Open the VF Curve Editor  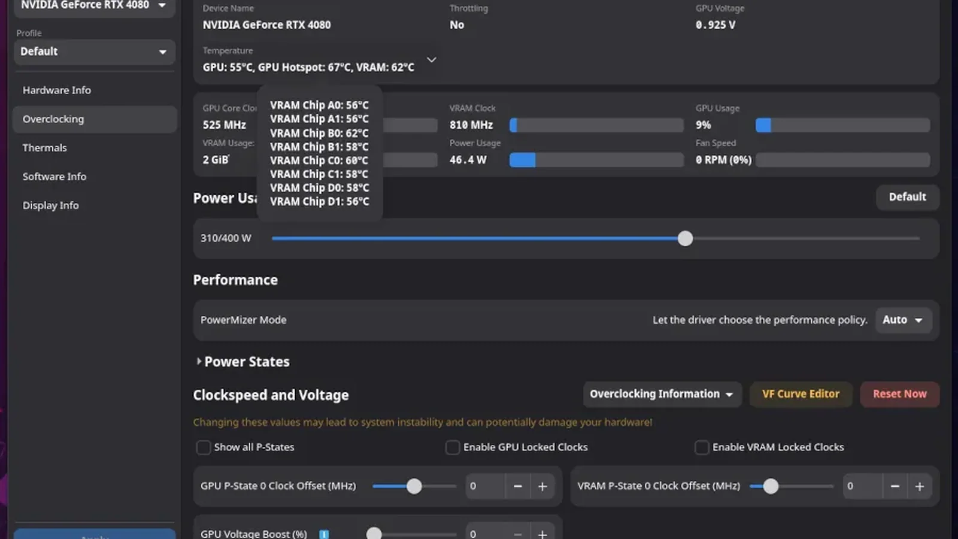click(801, 394)
